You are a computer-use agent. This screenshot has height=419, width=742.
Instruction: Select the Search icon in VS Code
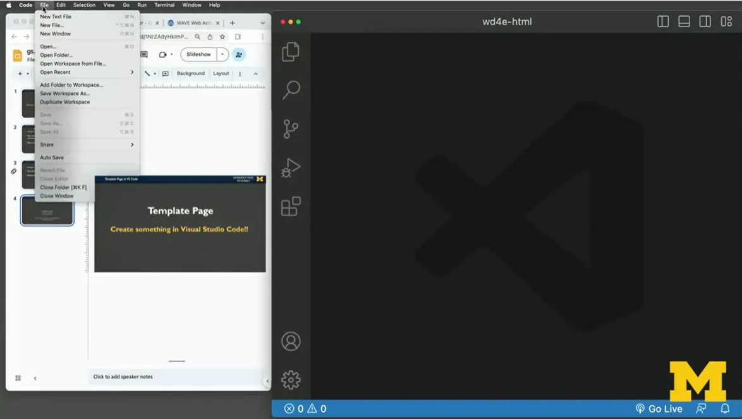pyautogui.click(x=290, y=90)
